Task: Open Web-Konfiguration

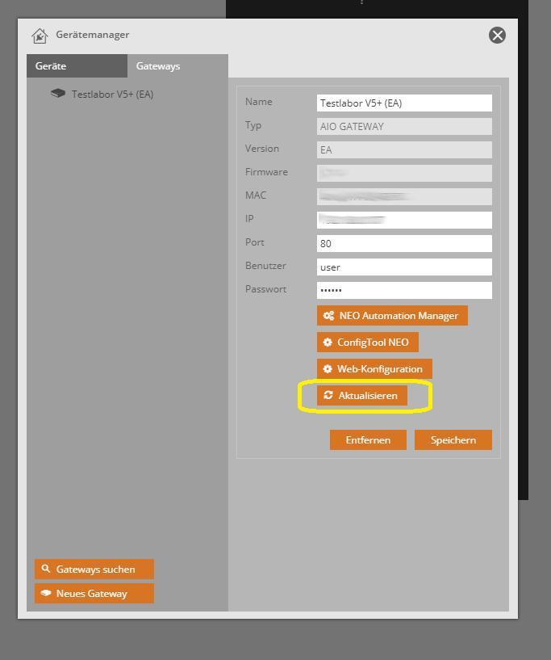Action: pyautogui.click(x=374, y=369)
